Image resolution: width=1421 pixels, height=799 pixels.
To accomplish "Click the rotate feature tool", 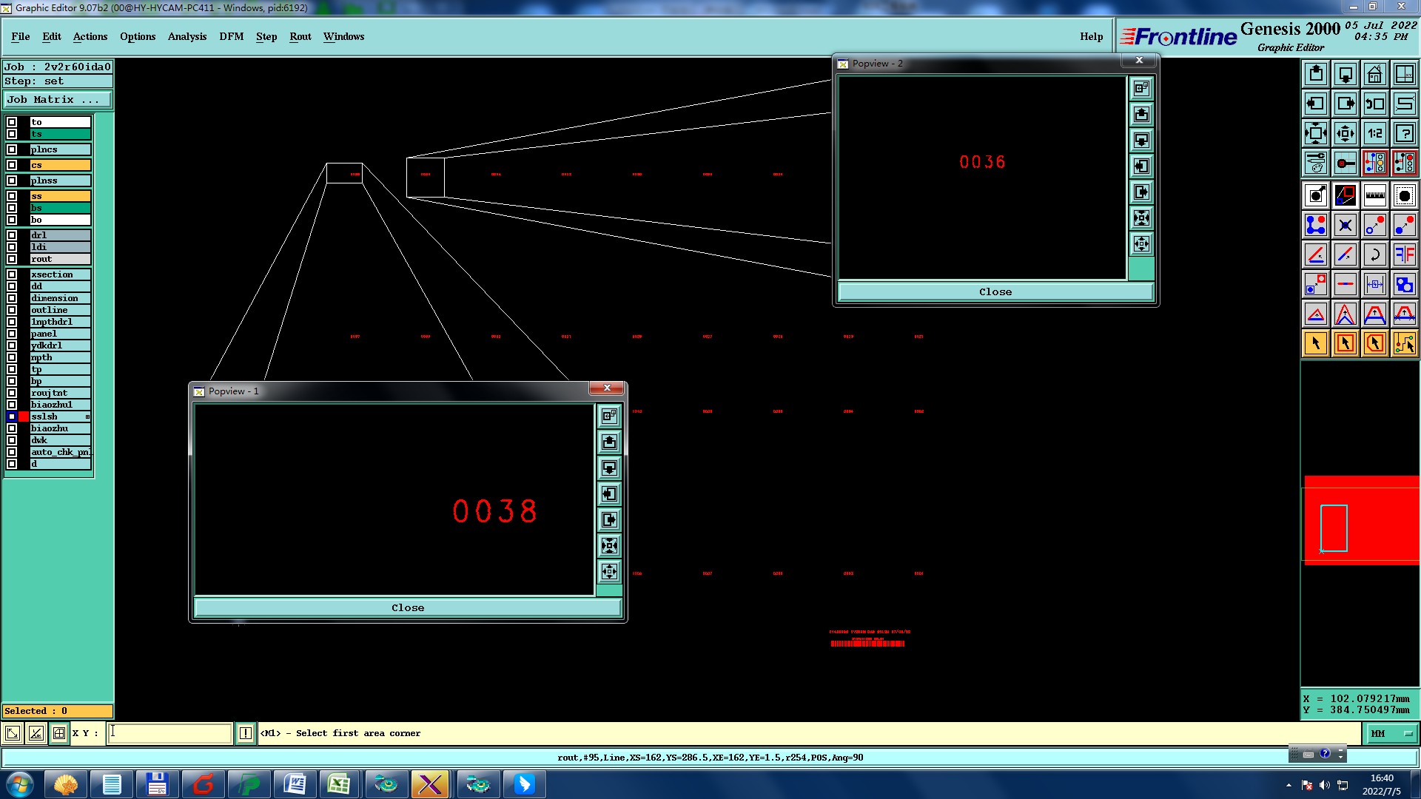I will click(1374, 254).
